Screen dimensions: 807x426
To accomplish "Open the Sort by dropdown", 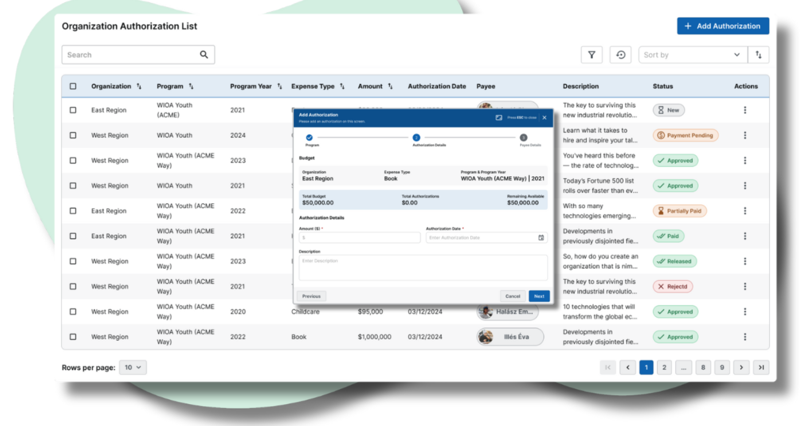I will click(692, 55).
